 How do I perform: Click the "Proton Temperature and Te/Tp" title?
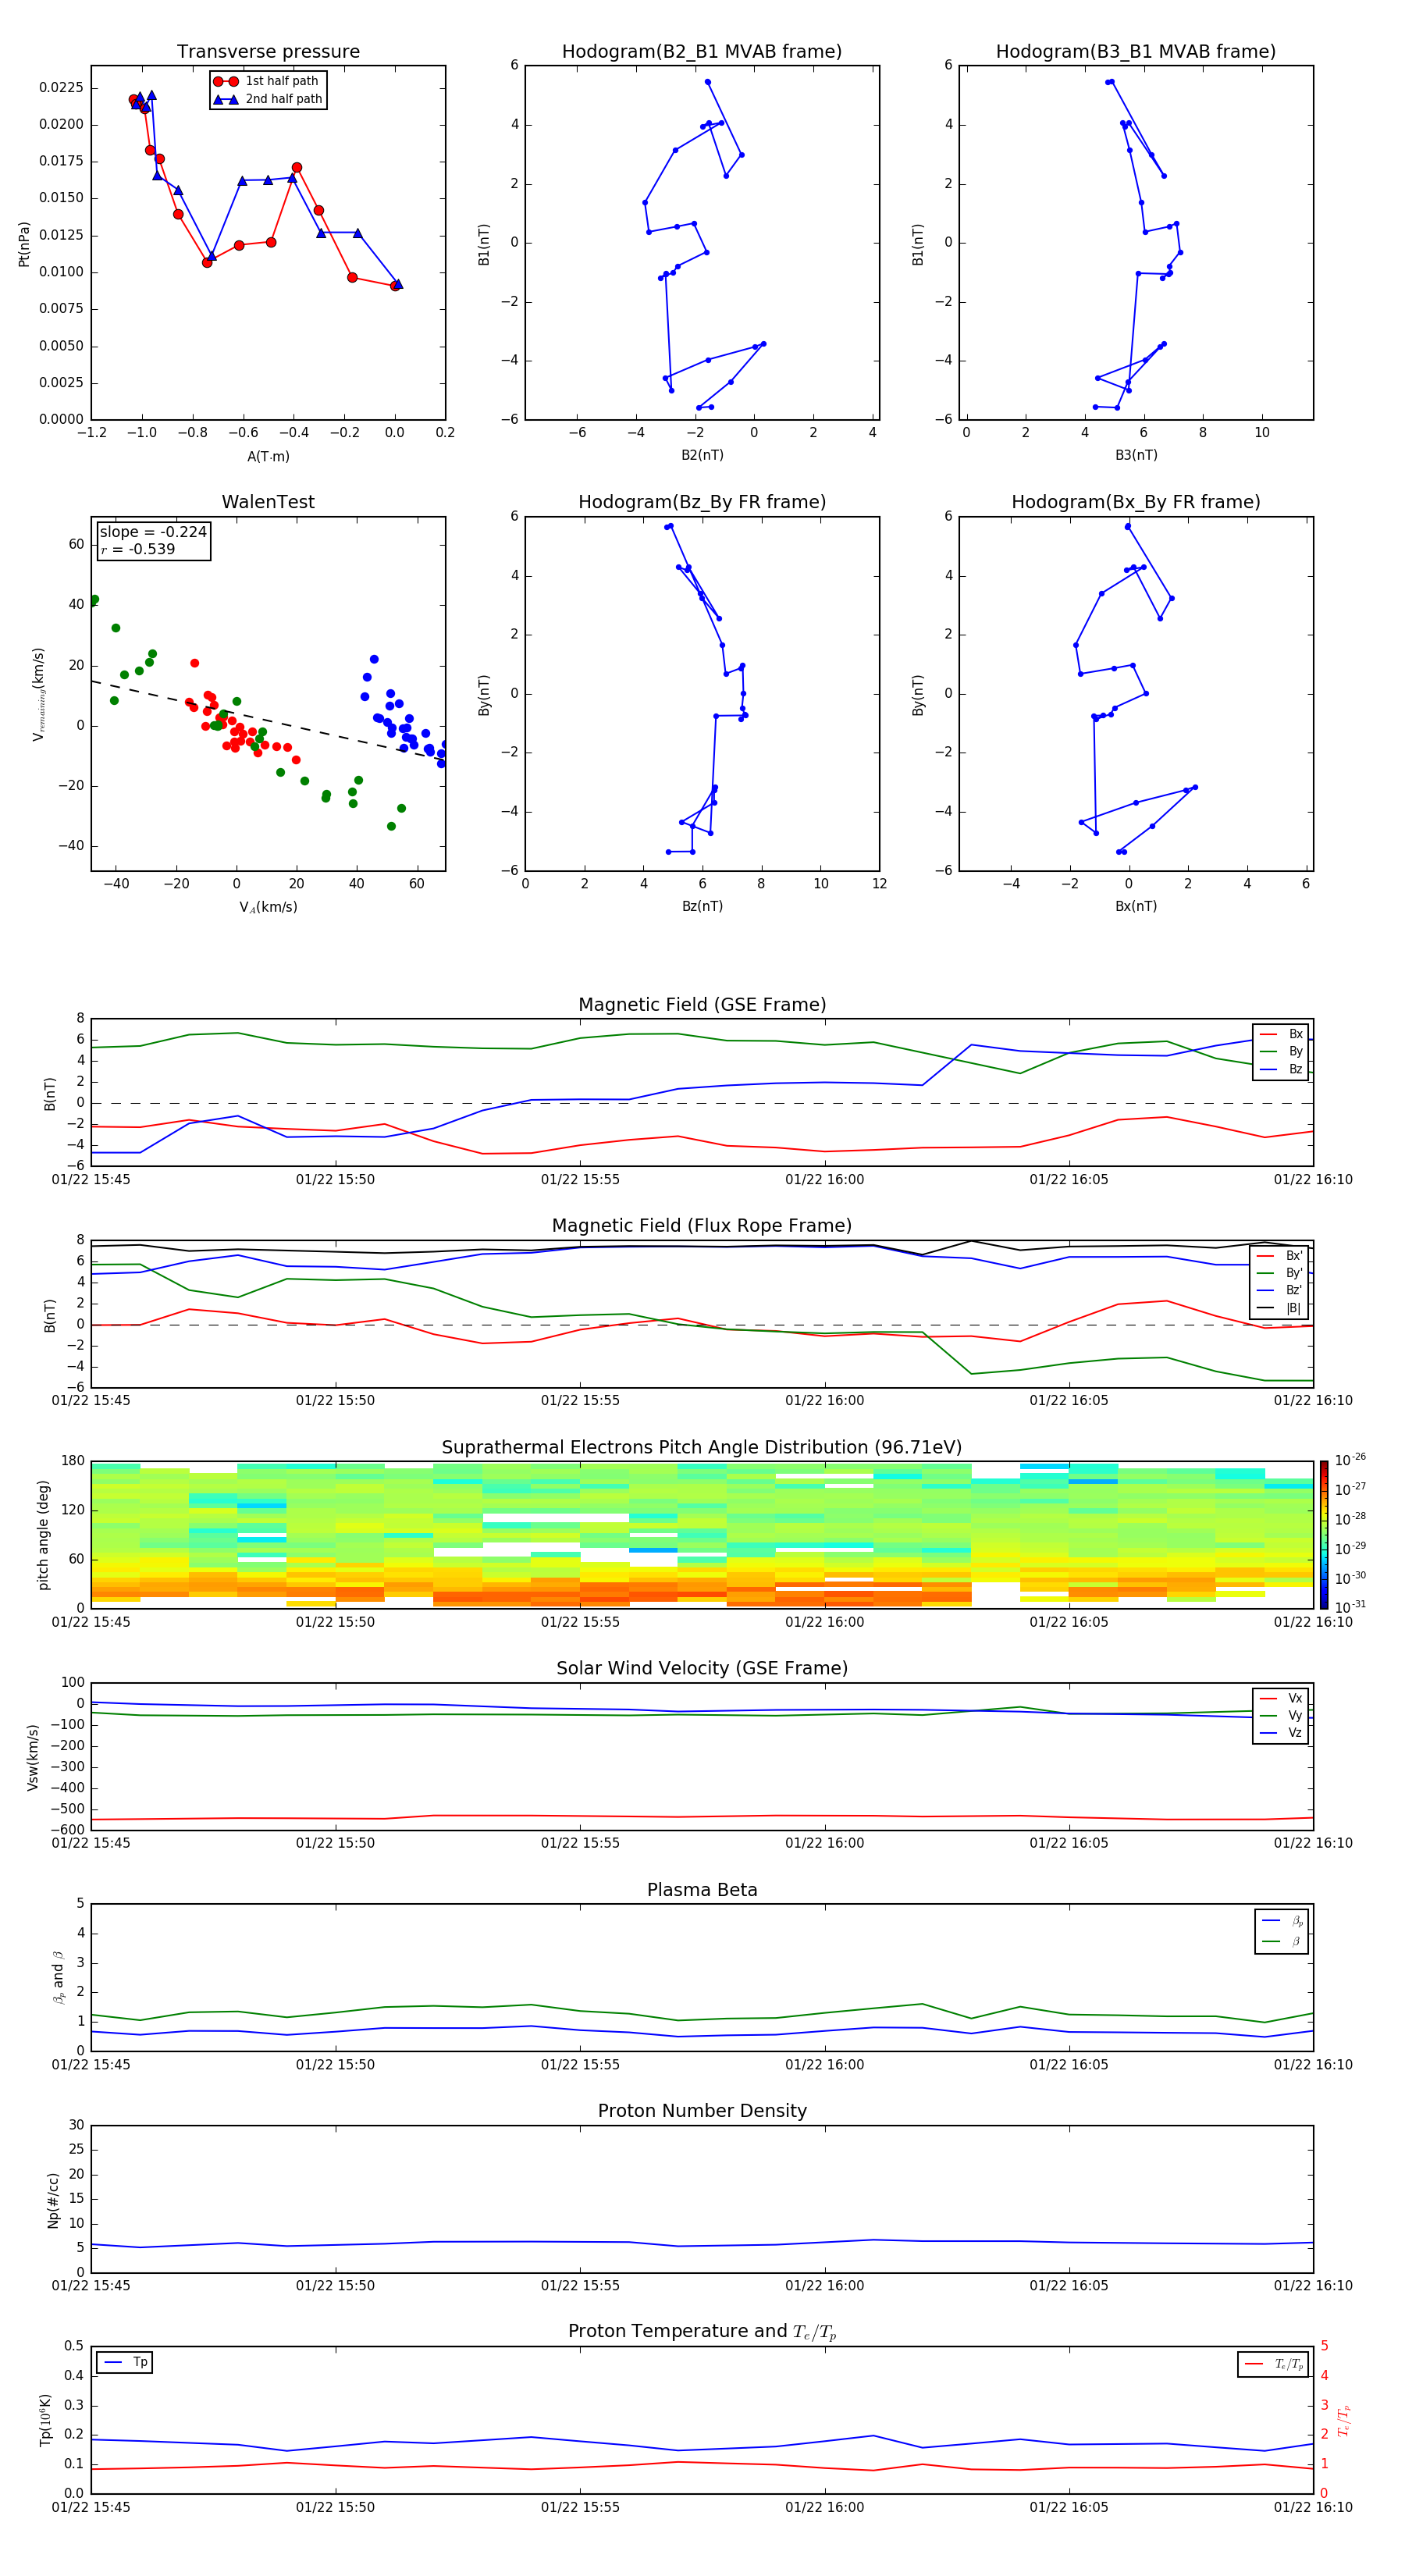(702, 2332)
